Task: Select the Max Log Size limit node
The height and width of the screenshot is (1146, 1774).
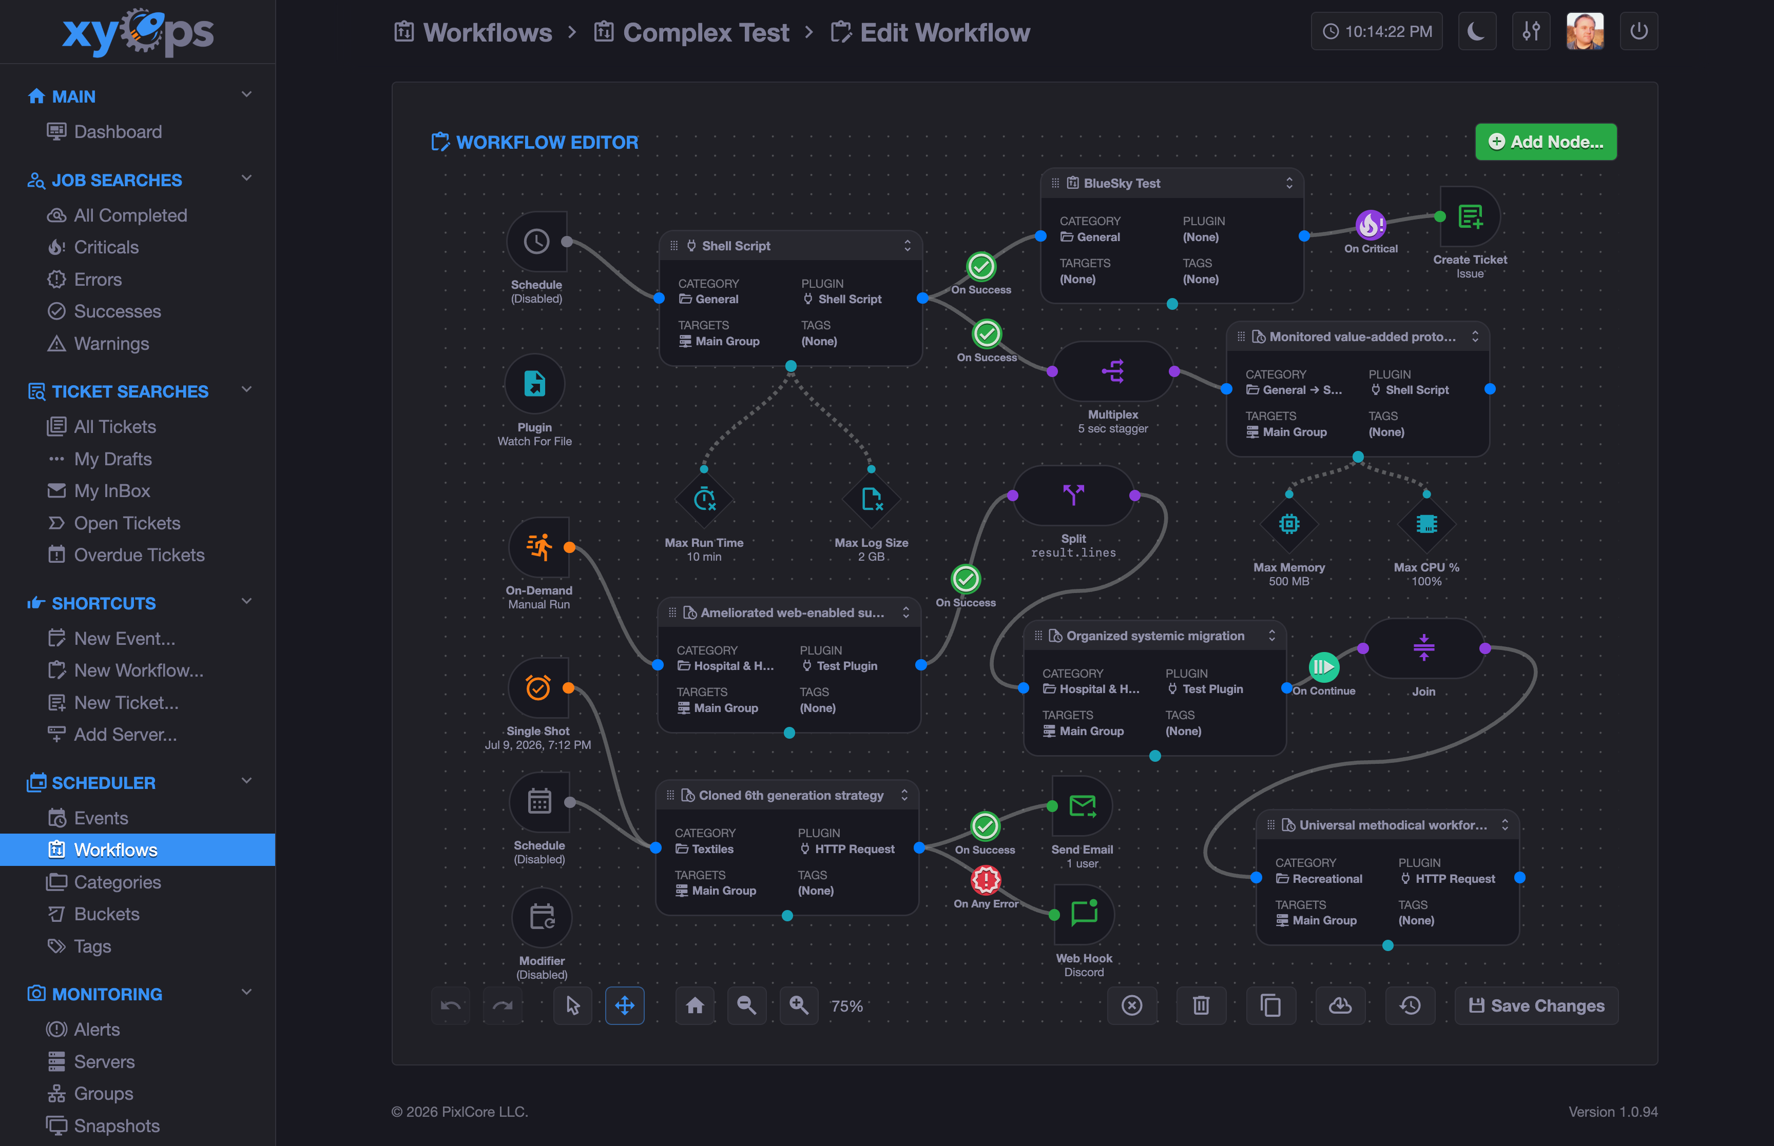Action: tap(872, 499)
